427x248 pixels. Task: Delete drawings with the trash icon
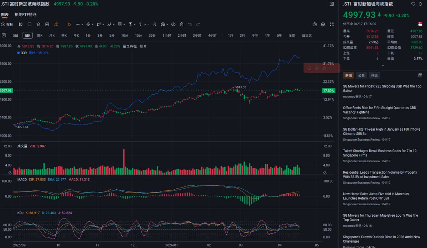point(181,24)
